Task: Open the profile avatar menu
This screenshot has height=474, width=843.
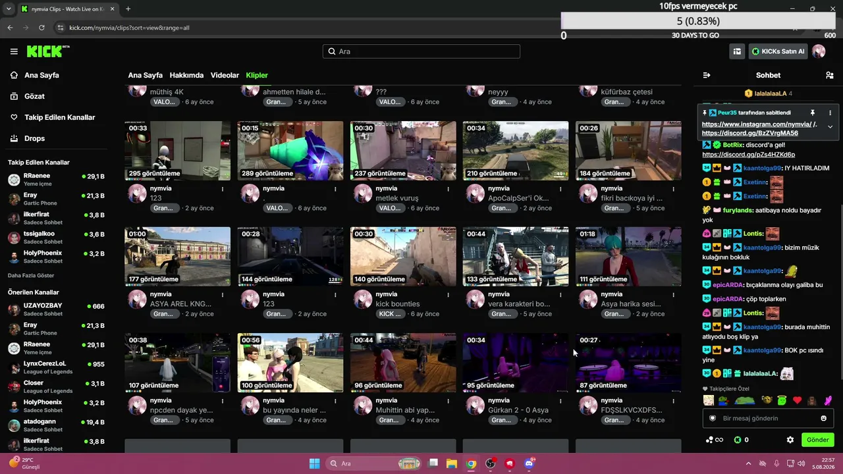Action: pos(819,51)
